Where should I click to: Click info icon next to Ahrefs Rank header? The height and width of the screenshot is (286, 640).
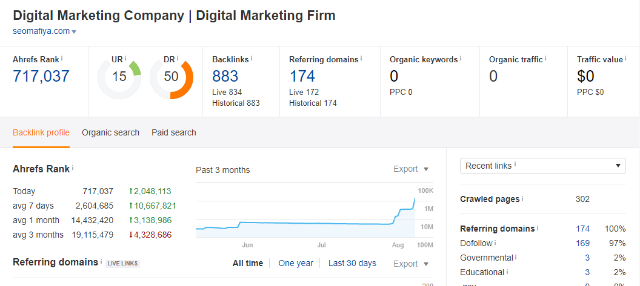point(61,58)
